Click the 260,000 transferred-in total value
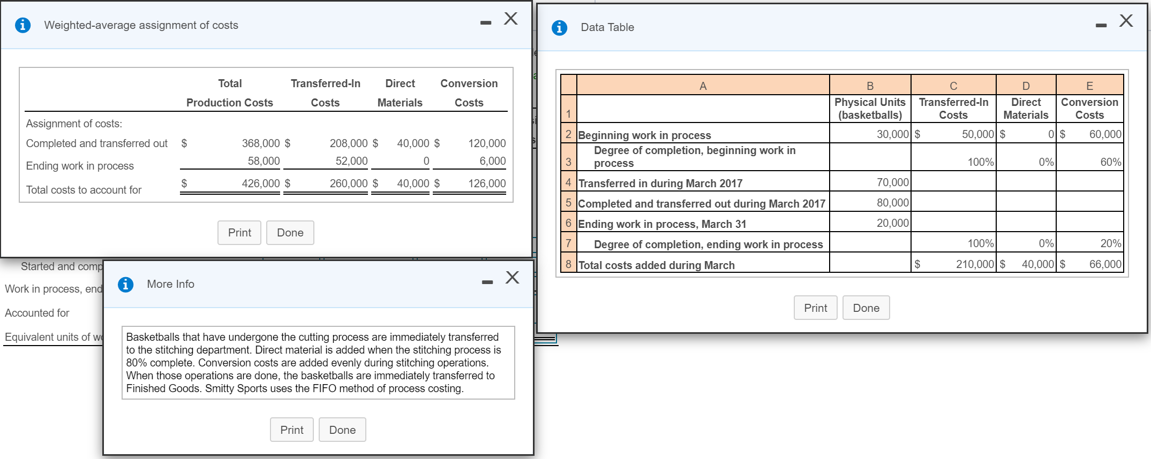This screenshot has width=1151, height=459. pos(349,183)
